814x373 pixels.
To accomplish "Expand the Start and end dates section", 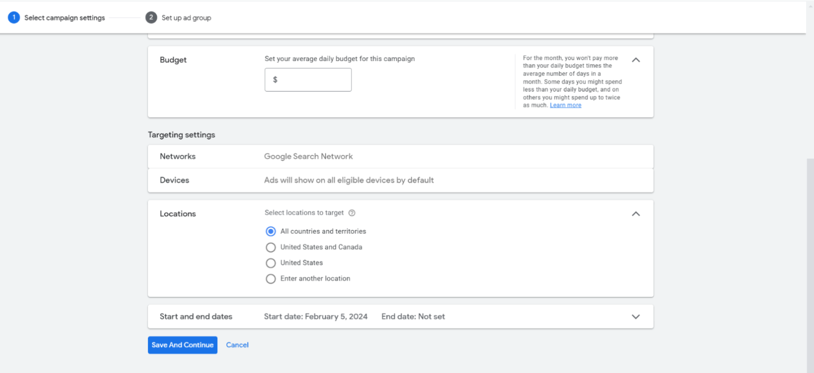I will [636, 316].
